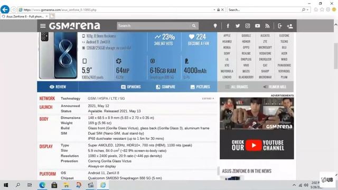Click the GSMArena logo

[x=74, y=26]
